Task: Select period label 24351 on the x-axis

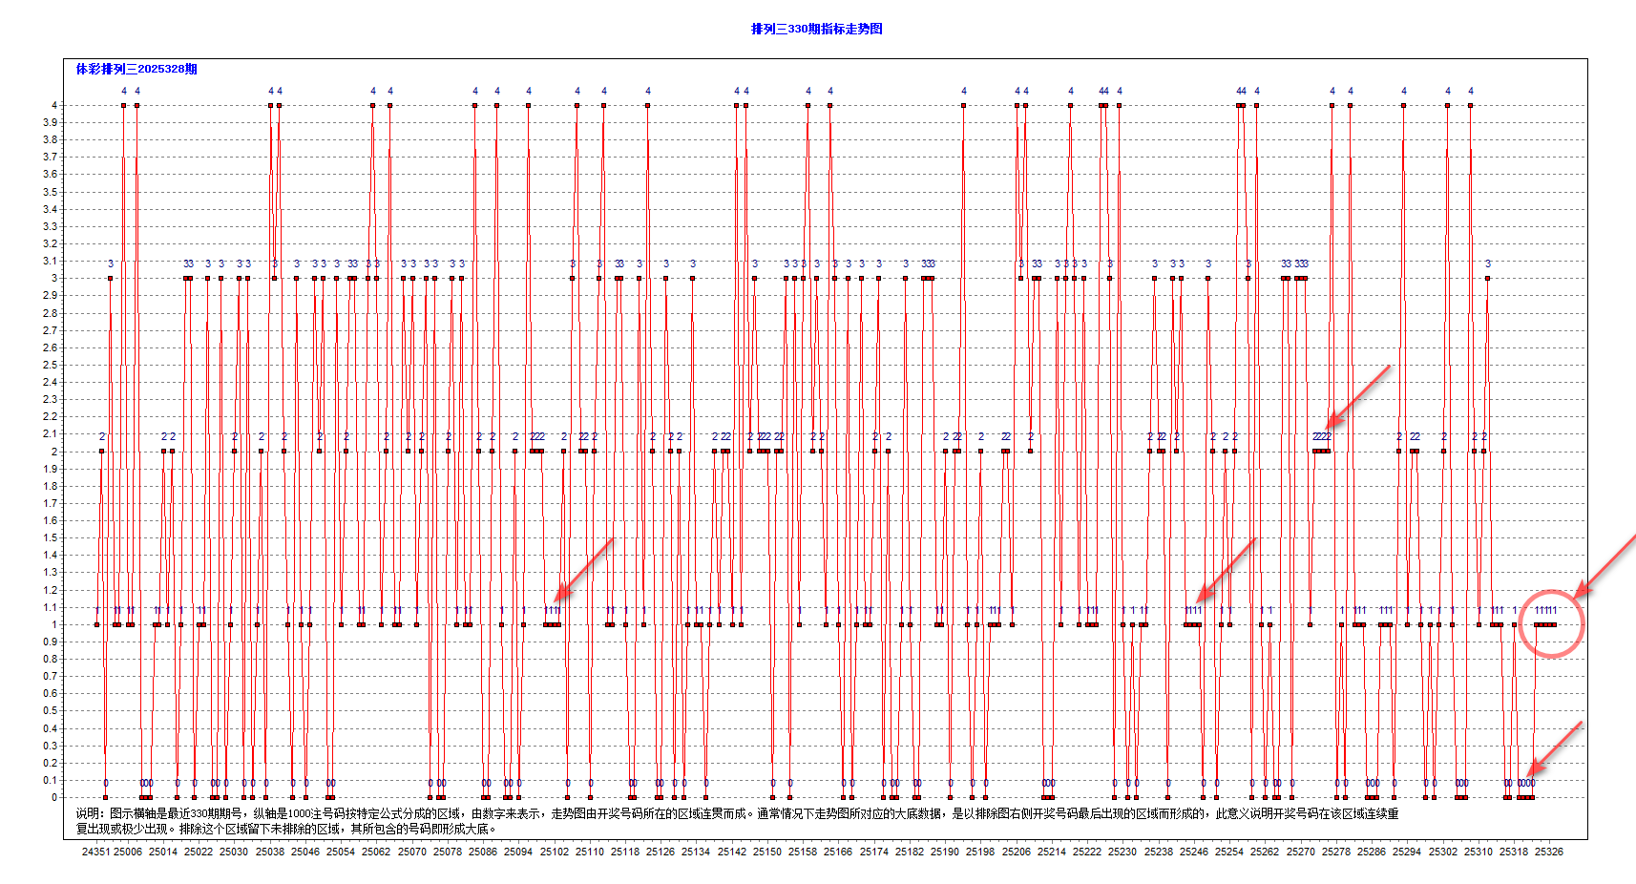Action: coord(95,852)
